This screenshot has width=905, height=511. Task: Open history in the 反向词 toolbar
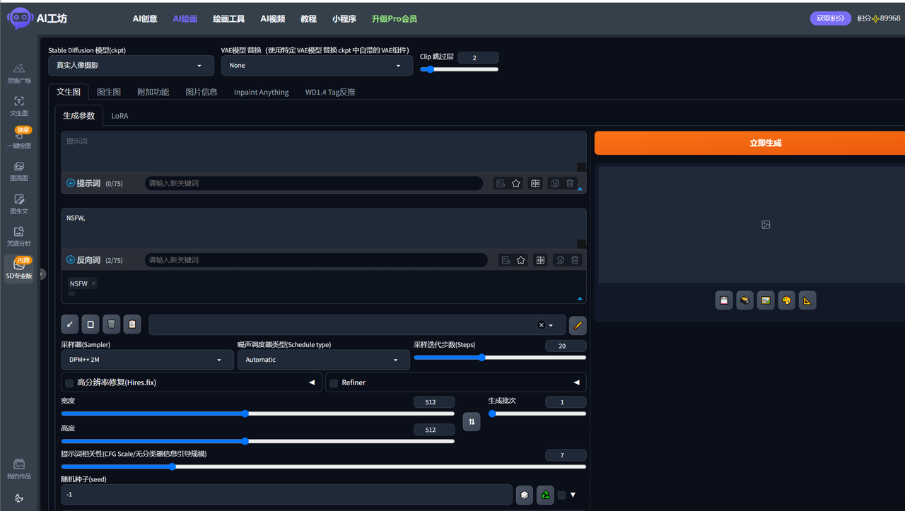point(506,260)
